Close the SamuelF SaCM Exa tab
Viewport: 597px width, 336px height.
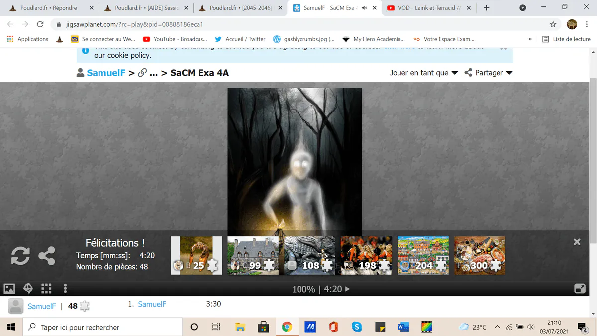pyautogui.click(x=374, y=8)
